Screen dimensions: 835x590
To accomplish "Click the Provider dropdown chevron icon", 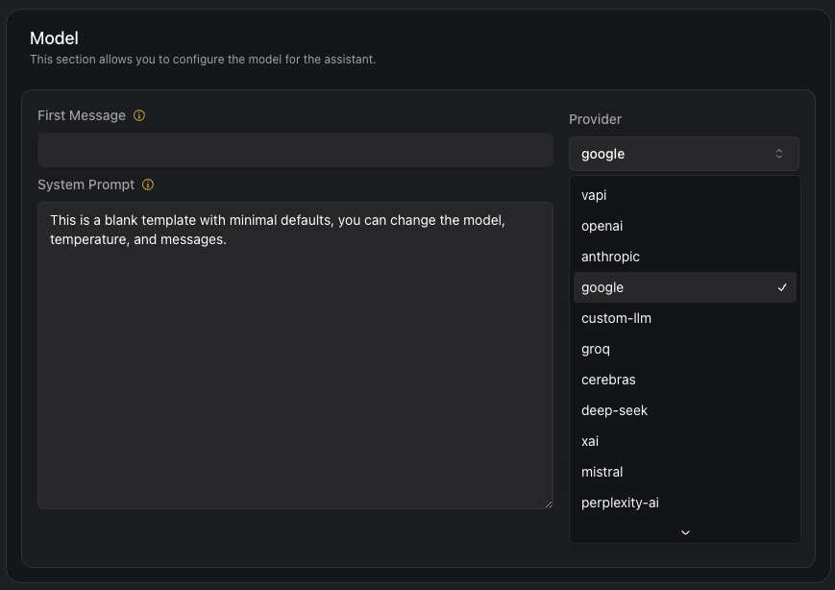I will [779, 154].
